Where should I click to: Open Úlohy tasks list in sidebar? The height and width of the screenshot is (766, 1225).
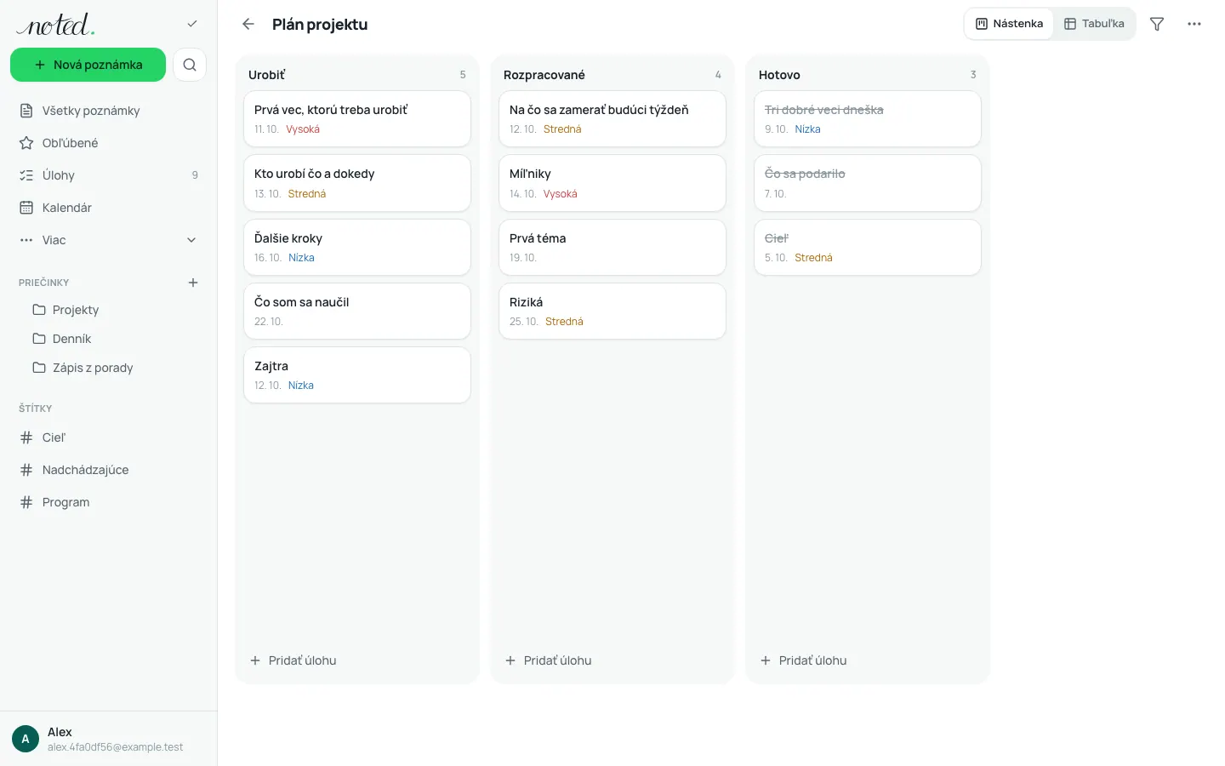point(109,175)
